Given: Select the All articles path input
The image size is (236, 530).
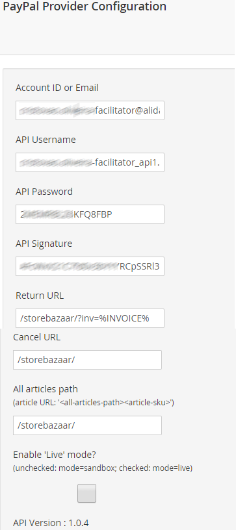Looking at the screenshot, I should tap(87, 425).
